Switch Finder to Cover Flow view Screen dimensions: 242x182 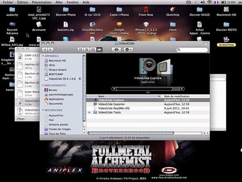99,50
